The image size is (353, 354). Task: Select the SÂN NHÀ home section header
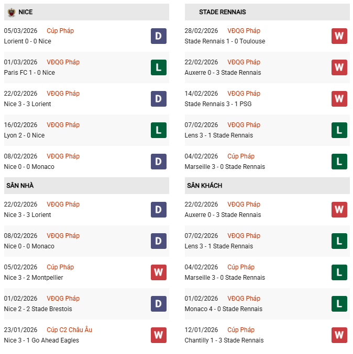tap(20, 186)
